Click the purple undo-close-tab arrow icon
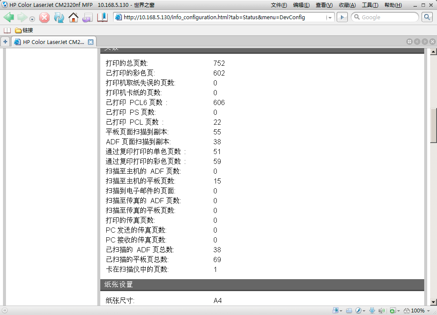The height and width of the screenshot is (315, 437). [x=87, y=17]
